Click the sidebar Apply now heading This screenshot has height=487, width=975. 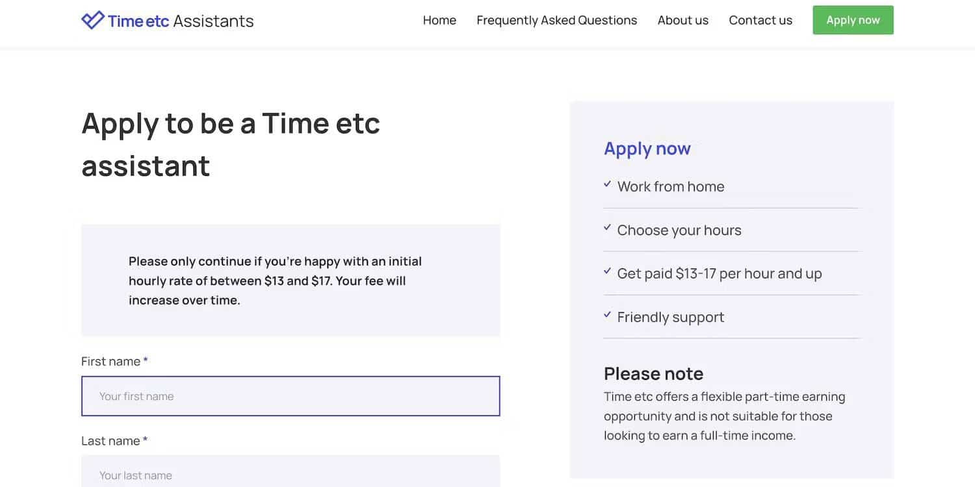tap(647, 149)
